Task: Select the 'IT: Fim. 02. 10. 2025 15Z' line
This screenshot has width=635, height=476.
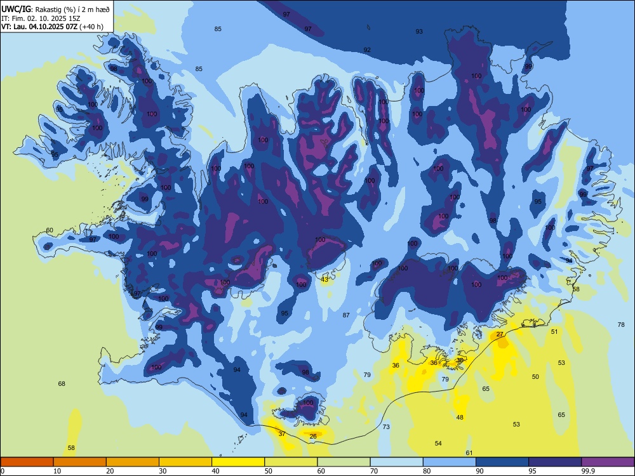Action: click(41, 18)
